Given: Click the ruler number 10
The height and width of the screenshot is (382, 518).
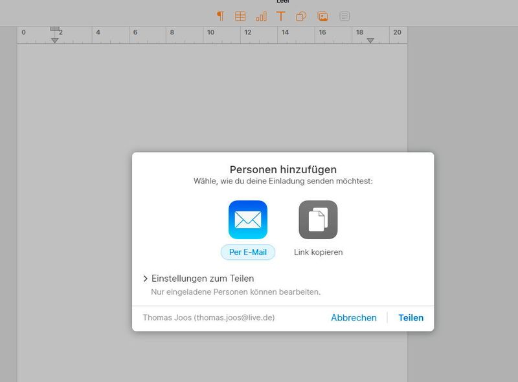Looking at the screenshot, I should [211, 32].
